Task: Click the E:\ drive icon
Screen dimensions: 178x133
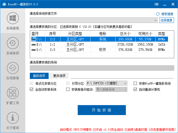Action: click(34, 45)
